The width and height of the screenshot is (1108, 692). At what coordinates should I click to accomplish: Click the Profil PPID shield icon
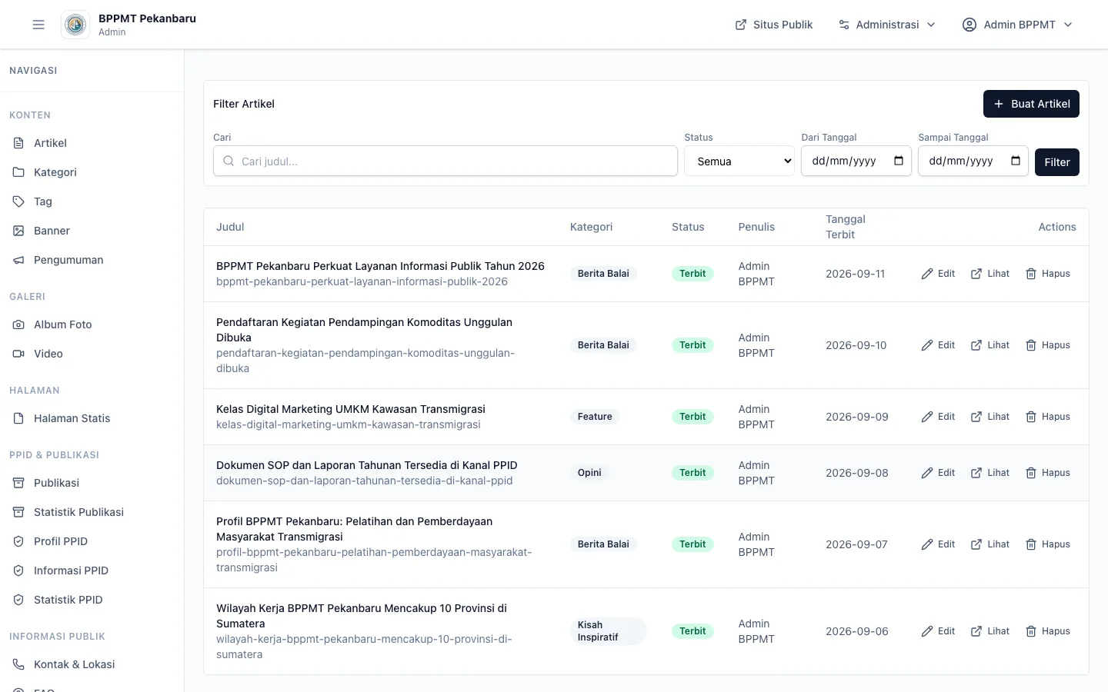pos(18,541)
